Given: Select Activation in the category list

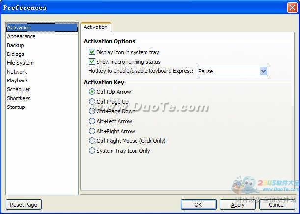Looking at the screenshot, I should 42,27.
